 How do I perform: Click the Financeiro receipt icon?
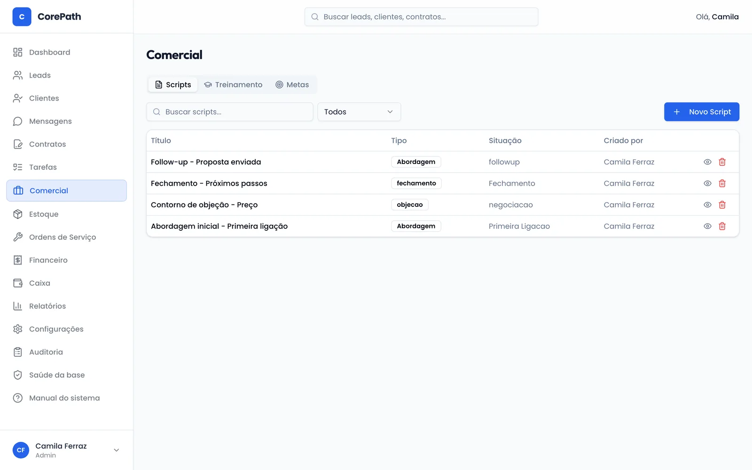[18, 260]
